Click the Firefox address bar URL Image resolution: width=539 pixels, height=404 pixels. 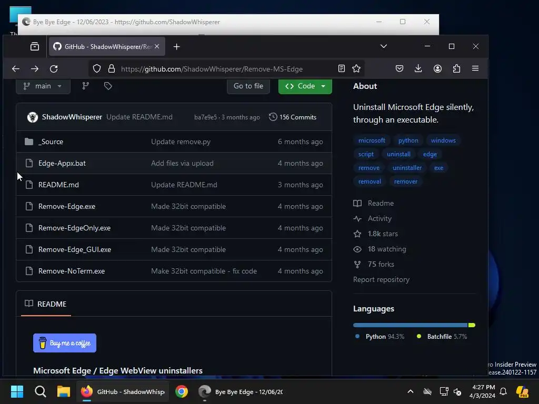[x=212, y=69]
